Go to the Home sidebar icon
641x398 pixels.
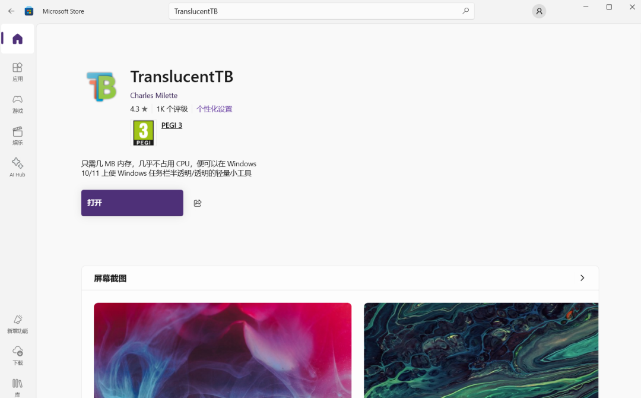(x=18, y=39)
